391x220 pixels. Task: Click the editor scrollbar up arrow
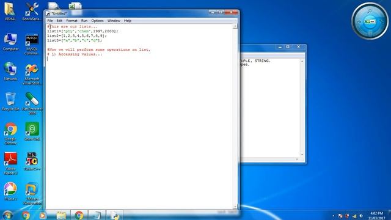coord(235,26)
